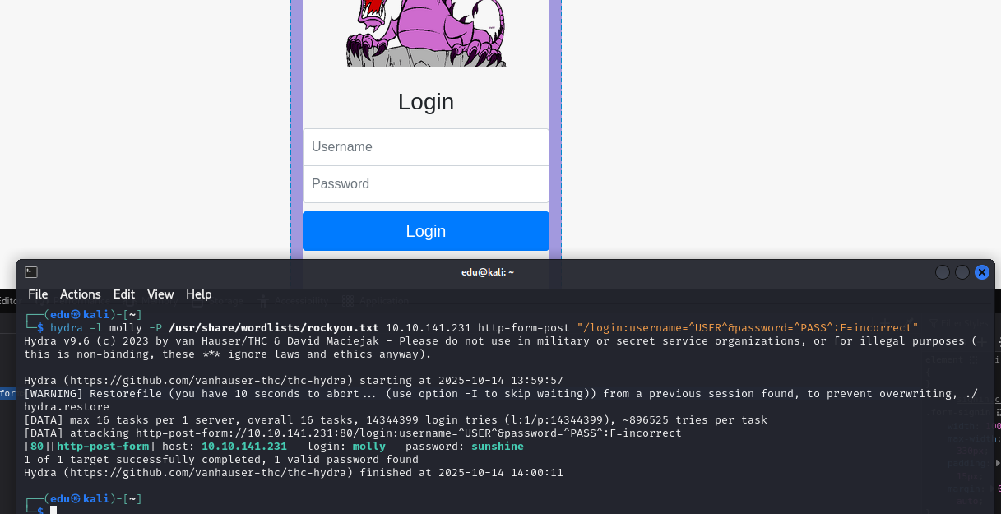Click the blue Login button on the web page
This screenshot has width=1001, height=514.
tap(426, 231)
